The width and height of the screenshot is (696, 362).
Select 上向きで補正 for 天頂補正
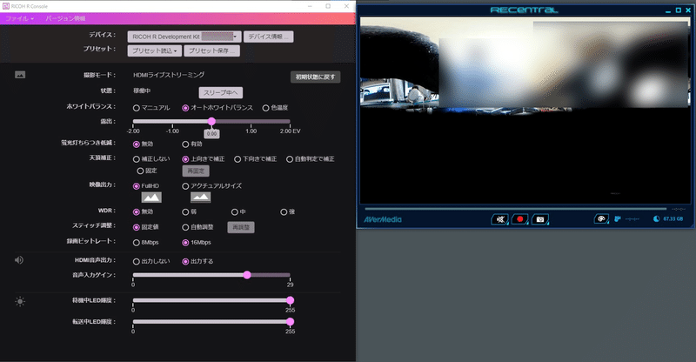(185, 159)
